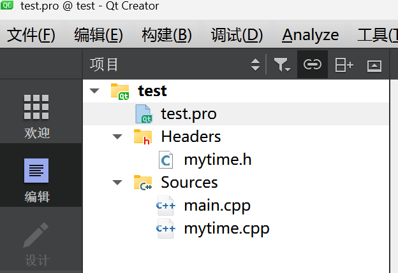Collapse the Headers folder
The image size is (398, 273).
[117, 137]
